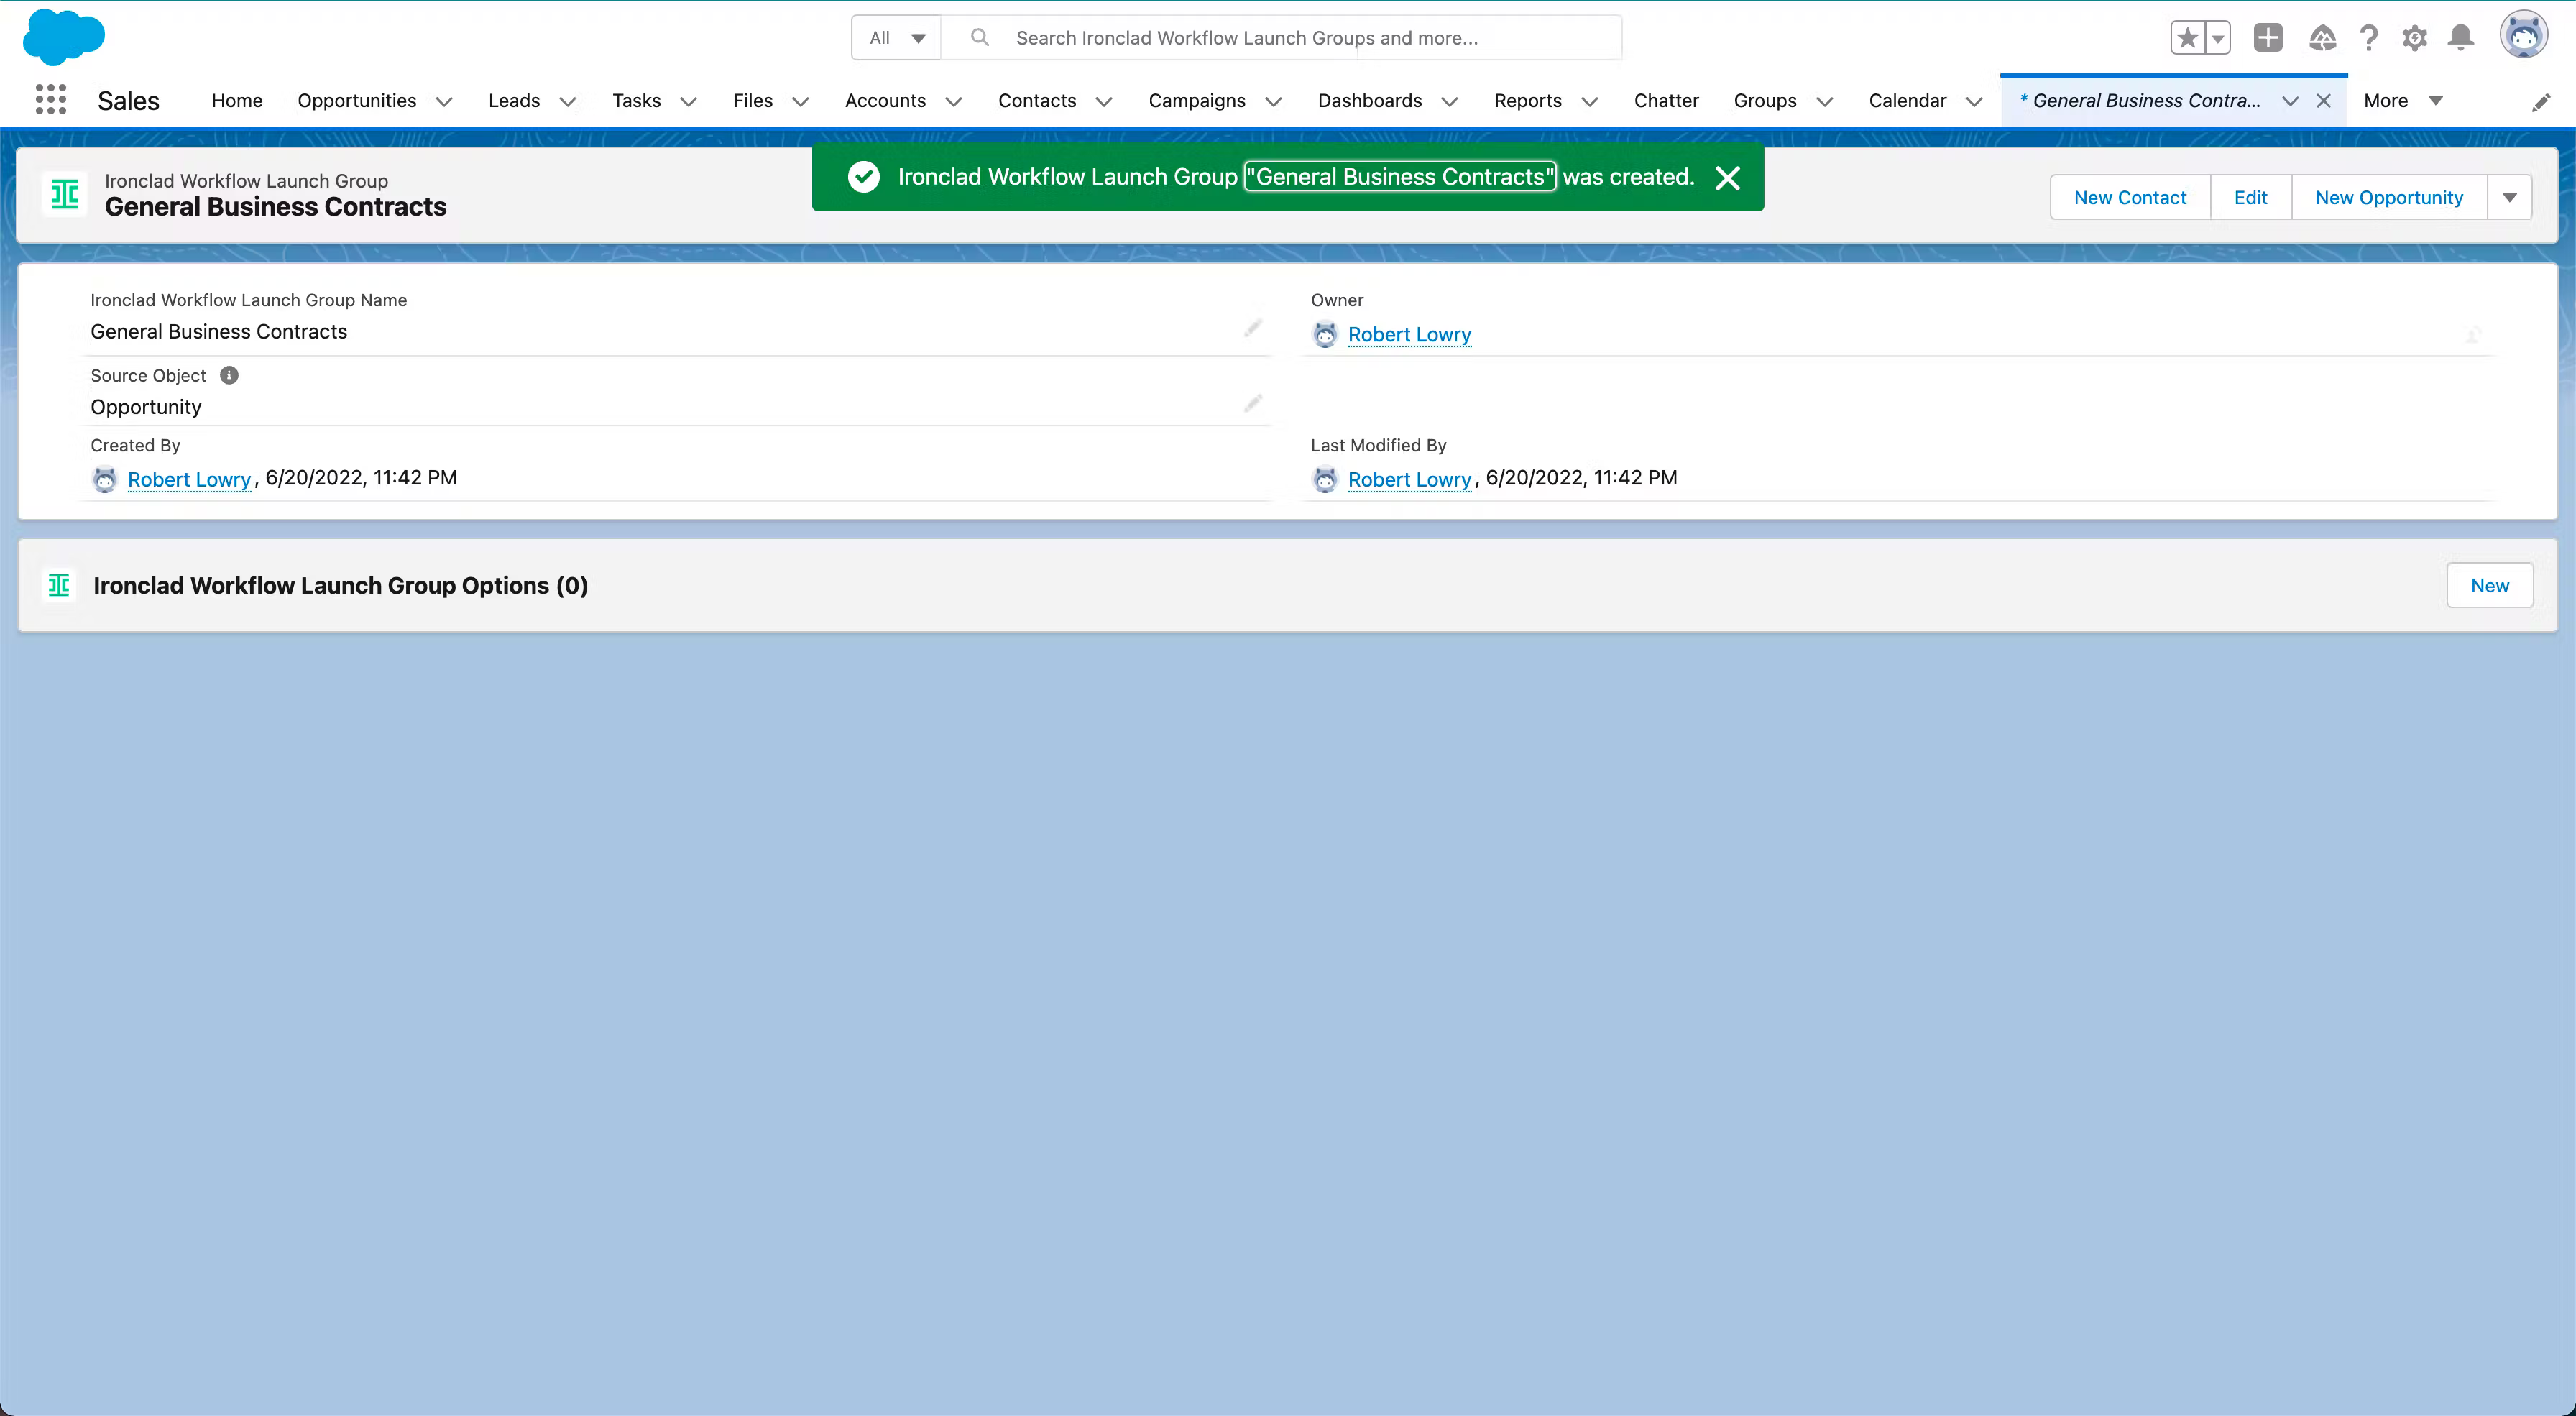Open the Reports tab
The height and width of the screenshot is (1416, 2576).
tap(1527, 100)
